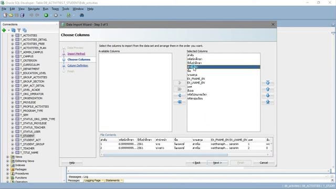Select T_STATUS_TEACHER in the tree

tap(33, 128)
